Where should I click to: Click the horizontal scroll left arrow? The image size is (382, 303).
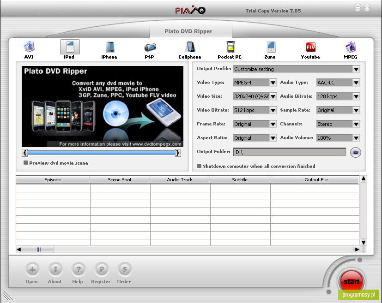(19, 249)
